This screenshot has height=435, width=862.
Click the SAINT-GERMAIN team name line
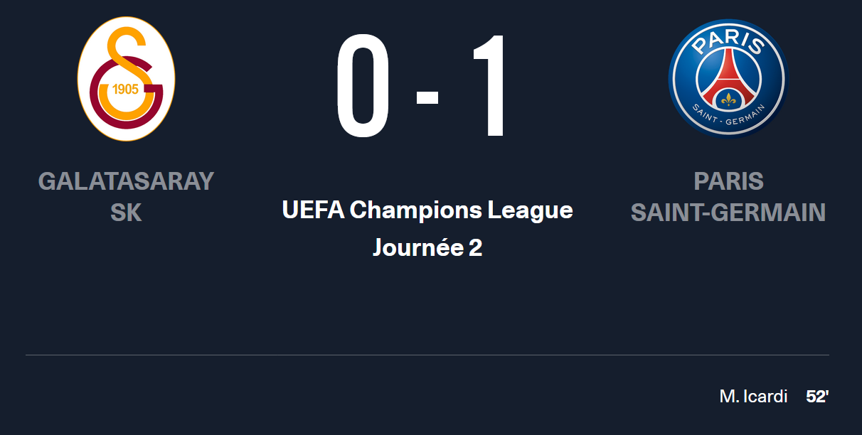[x=728, y=213]
